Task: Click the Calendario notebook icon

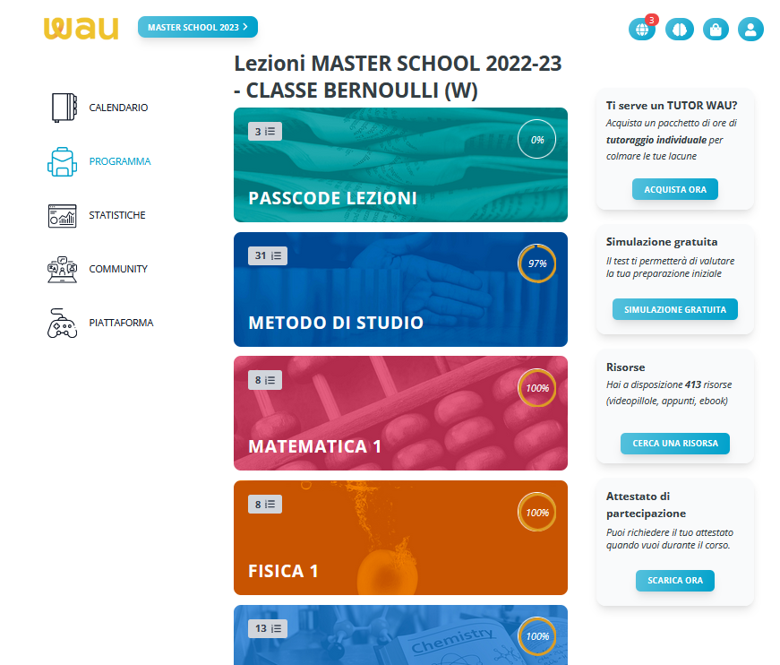Action: coord(64,108)
